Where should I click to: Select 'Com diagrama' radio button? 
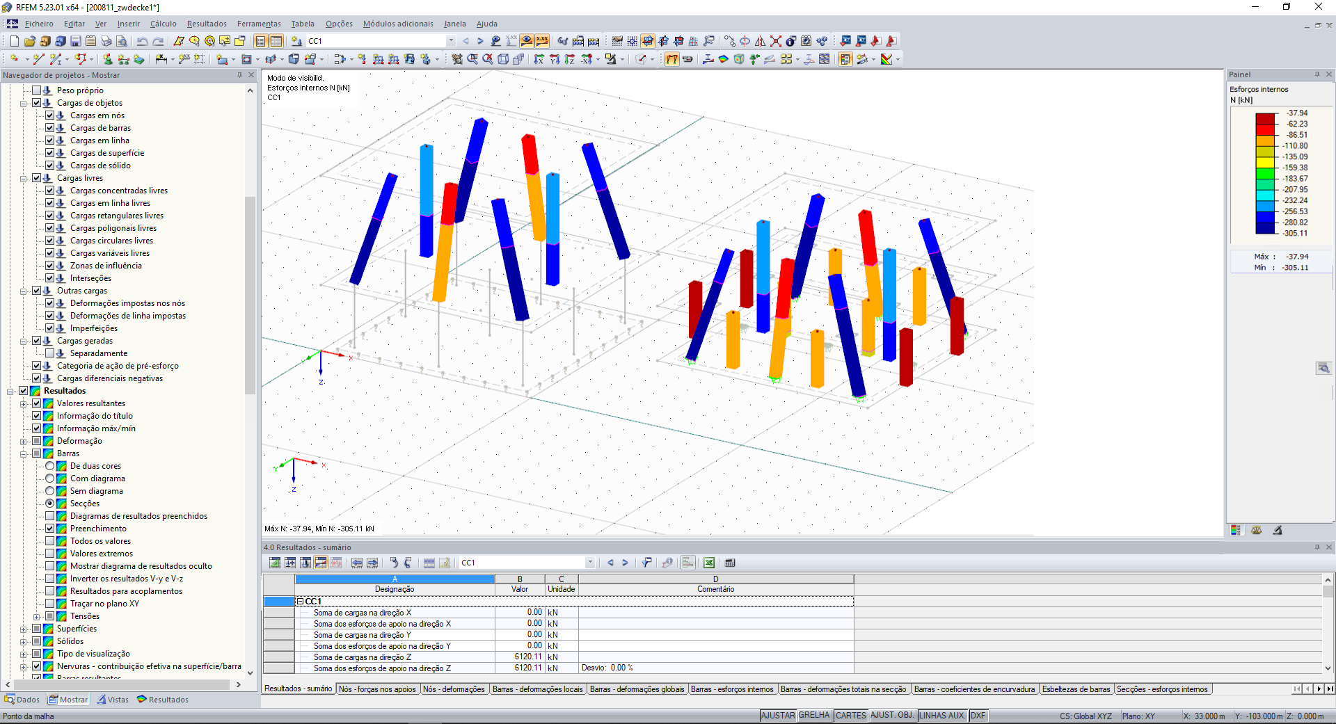[50, 478]
